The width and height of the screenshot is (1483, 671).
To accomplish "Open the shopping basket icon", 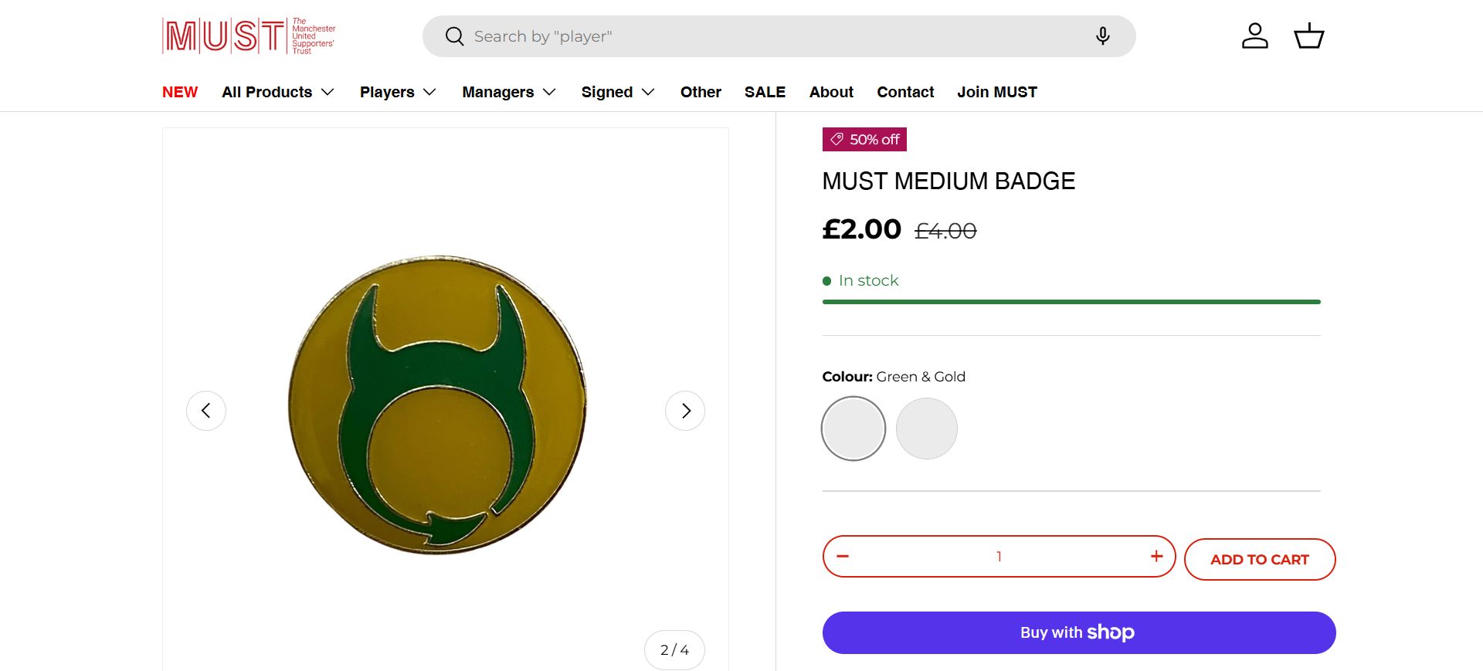I will tap(1308, 36).
